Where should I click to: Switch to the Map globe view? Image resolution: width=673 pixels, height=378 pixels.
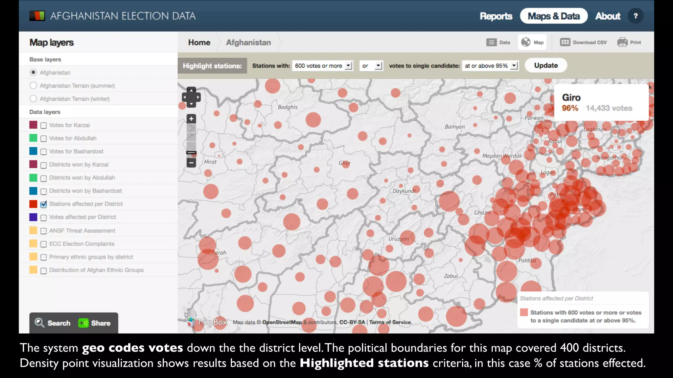pos(532,42)
